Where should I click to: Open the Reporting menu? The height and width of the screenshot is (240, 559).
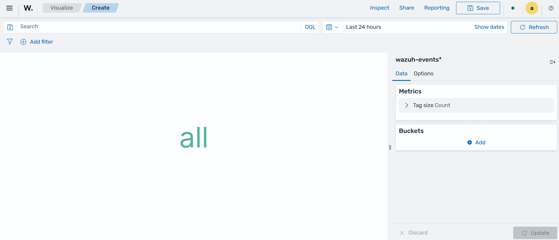click(437, 8)
